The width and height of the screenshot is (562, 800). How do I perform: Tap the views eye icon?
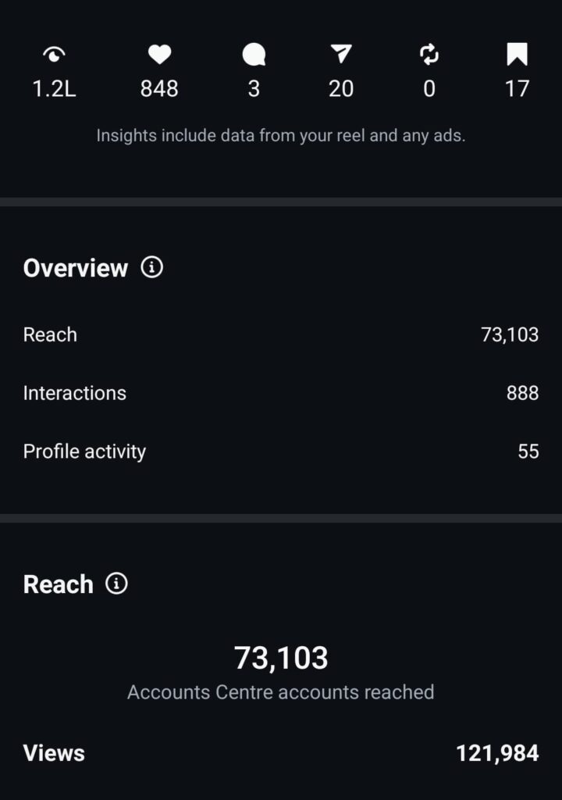pos(55,54)
